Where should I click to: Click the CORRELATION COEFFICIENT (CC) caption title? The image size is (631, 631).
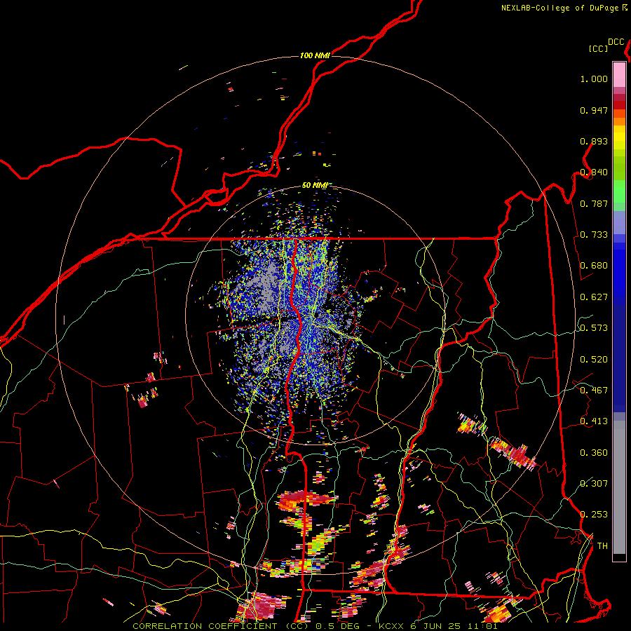coord(220,626)
